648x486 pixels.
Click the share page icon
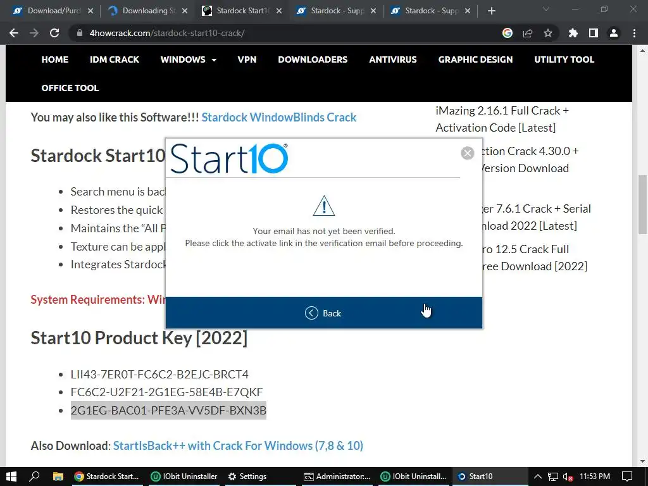pyautogui.click(x=528, y=33)
